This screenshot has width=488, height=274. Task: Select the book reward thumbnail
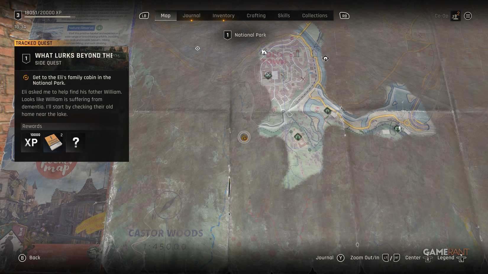53,142
